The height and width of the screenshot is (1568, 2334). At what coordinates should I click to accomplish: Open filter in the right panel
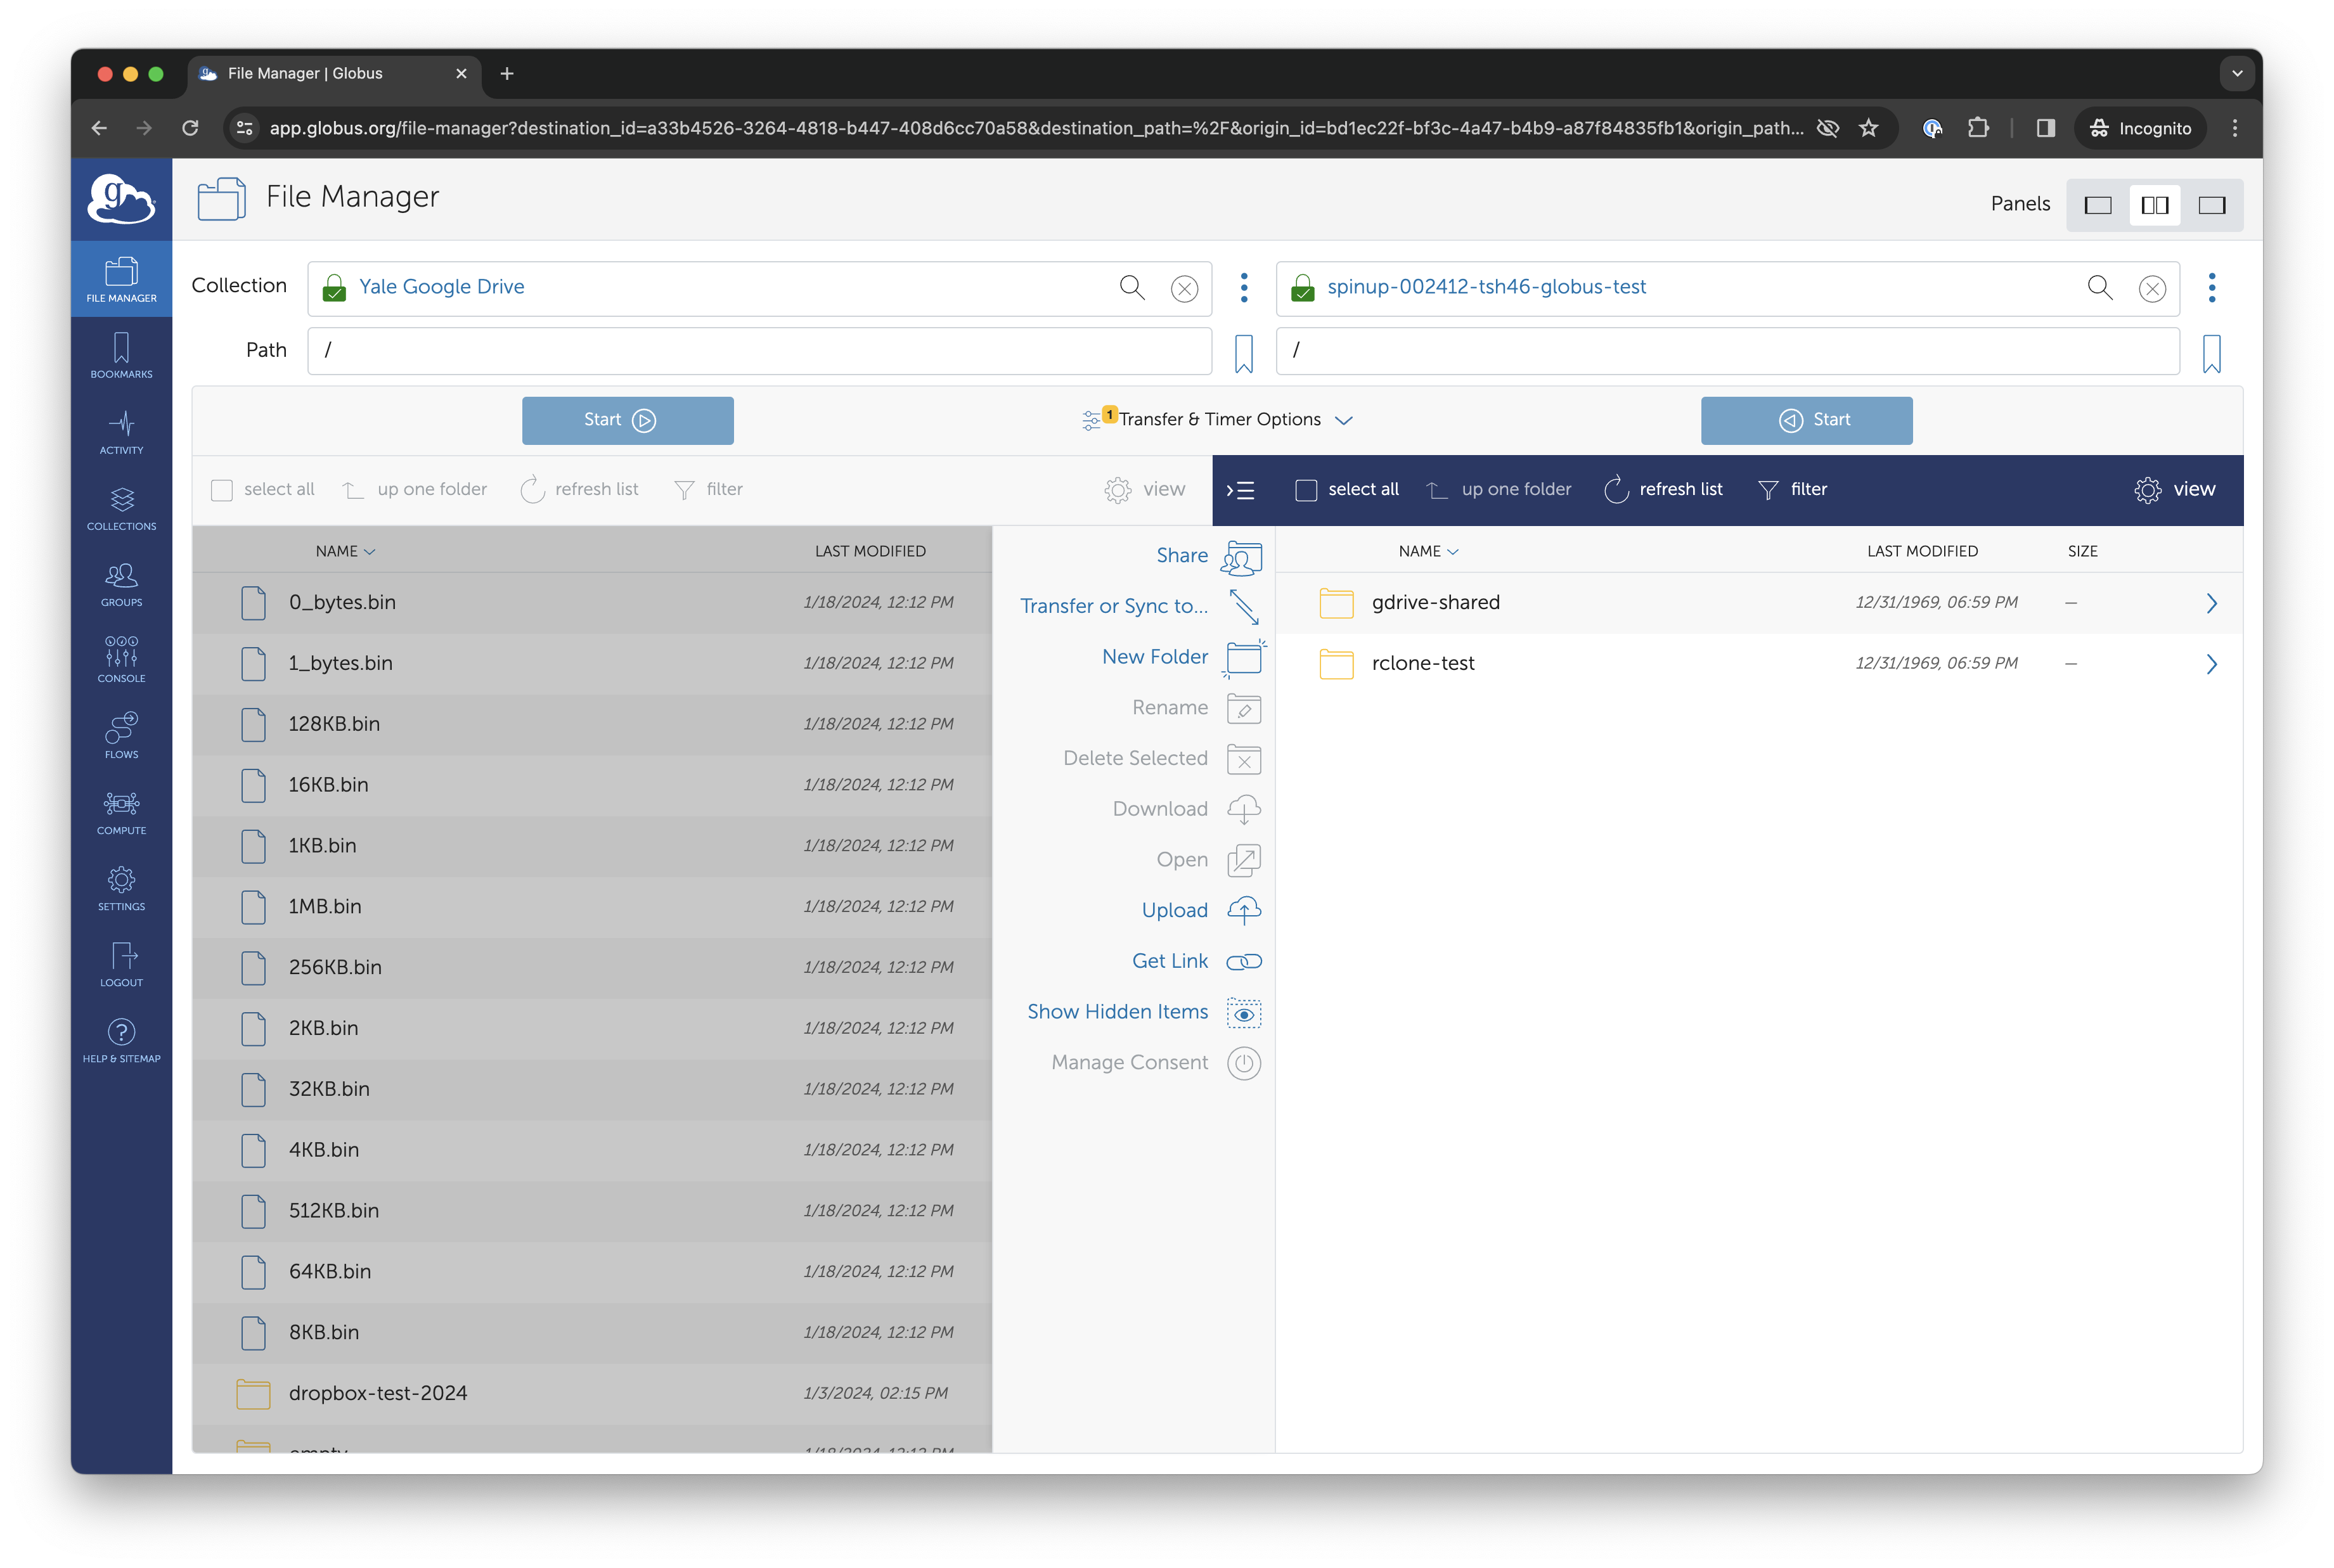click(x=1792, y=490)
